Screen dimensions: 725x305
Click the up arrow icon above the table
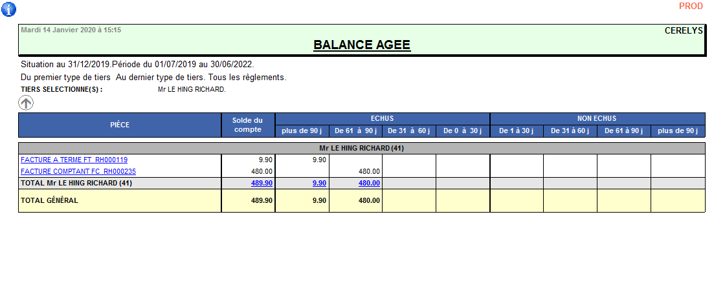26,102
